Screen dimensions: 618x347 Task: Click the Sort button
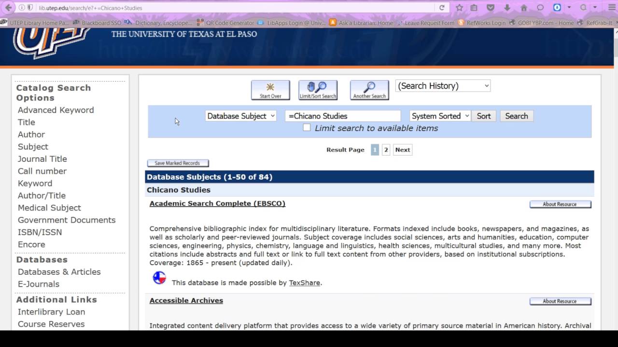(484, 116)
